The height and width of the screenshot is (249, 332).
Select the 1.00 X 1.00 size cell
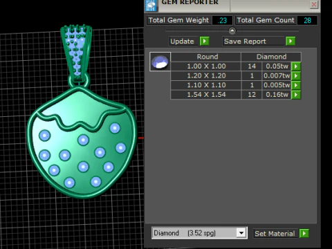[206, 66]
